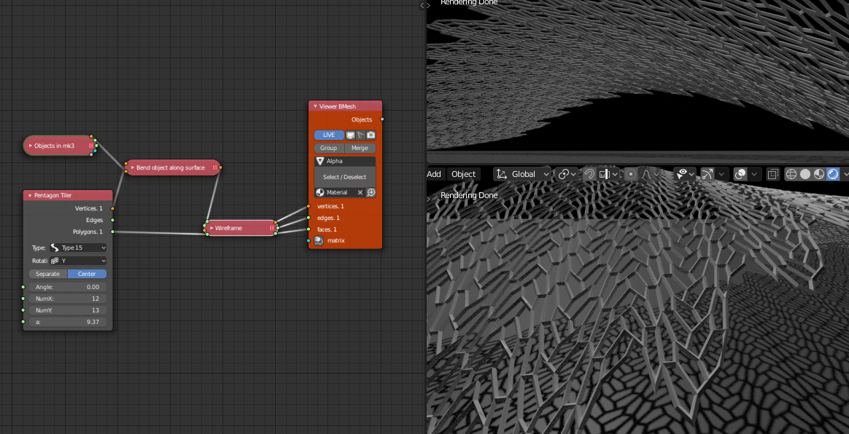Viewport: 849px width, 434px height.
Task: Toggle the overlays circles icon
Action: (740, 174)
